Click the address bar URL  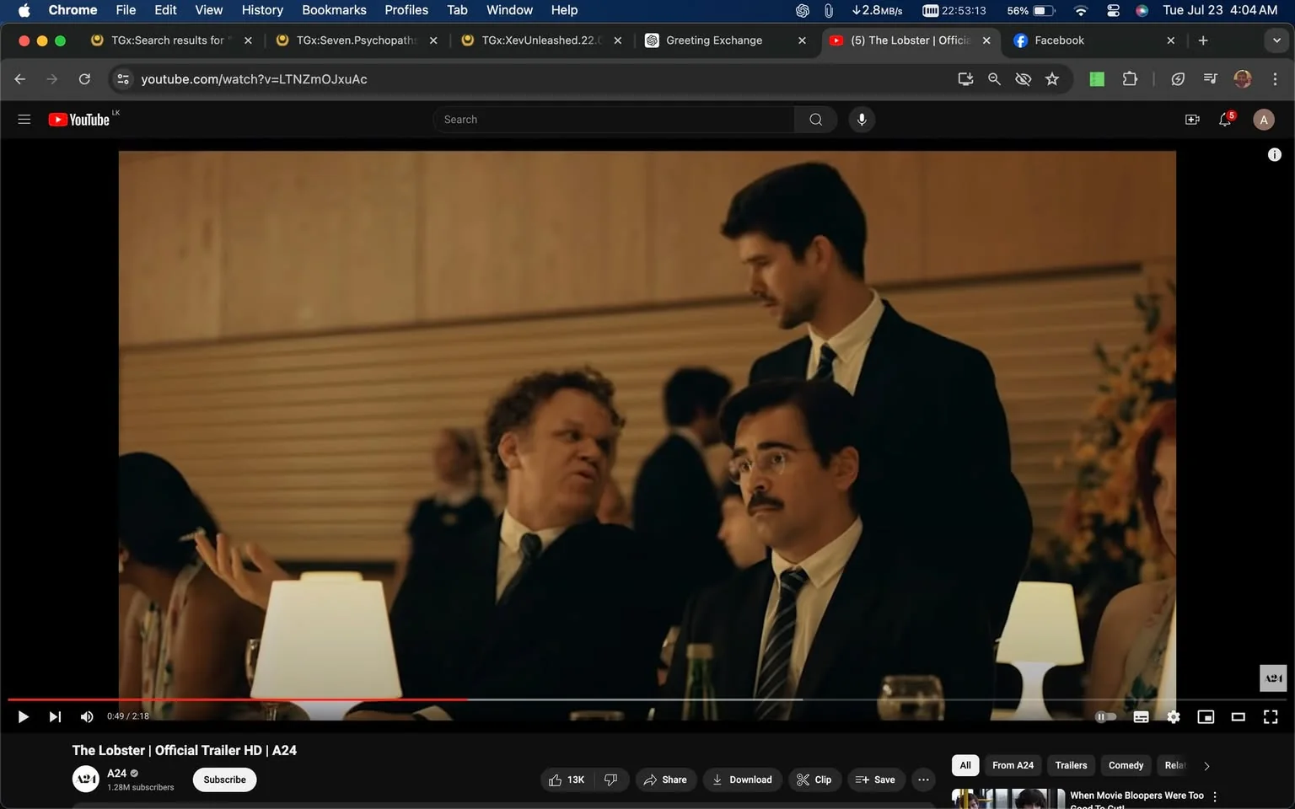coord(254,79)
